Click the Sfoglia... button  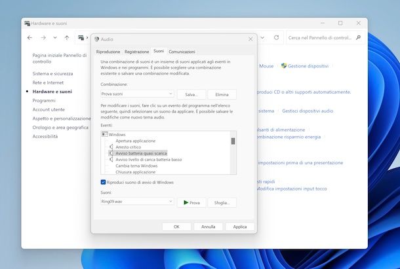click(222, 203)
